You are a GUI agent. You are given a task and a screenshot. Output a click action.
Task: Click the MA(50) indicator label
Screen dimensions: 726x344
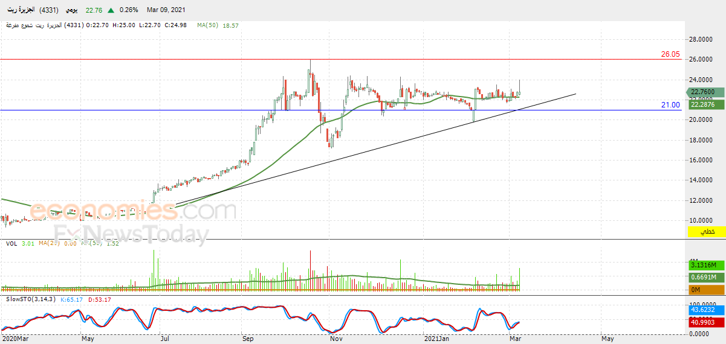(x=208, y=25)
